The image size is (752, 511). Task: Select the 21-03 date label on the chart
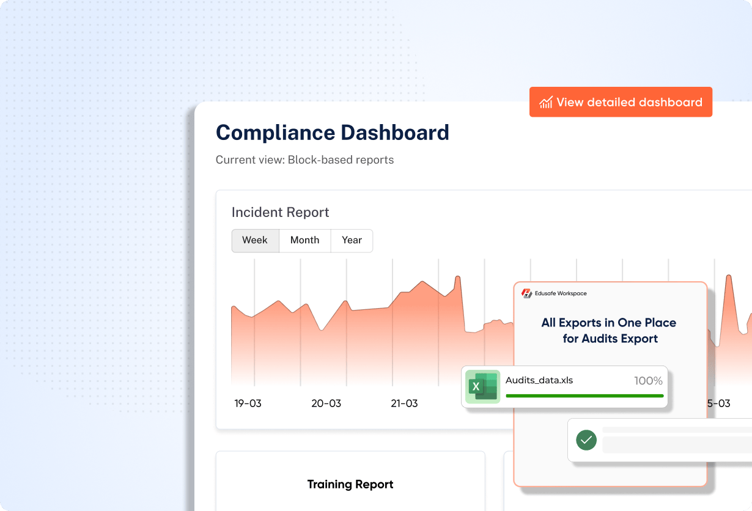[x=404, y=403]
